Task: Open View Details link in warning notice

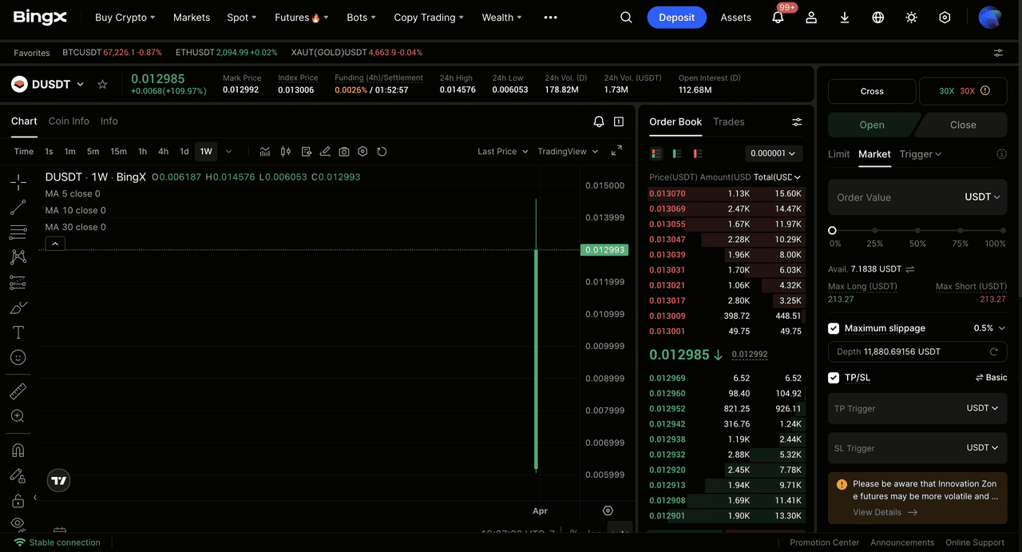Action: click(x=885, y=512)
